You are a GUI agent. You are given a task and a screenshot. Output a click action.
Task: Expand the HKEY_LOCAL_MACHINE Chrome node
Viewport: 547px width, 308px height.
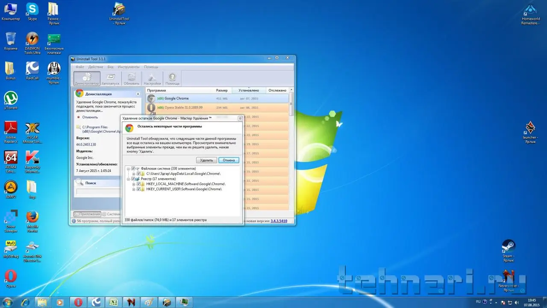pyautogui.click(x=133, y=184)
